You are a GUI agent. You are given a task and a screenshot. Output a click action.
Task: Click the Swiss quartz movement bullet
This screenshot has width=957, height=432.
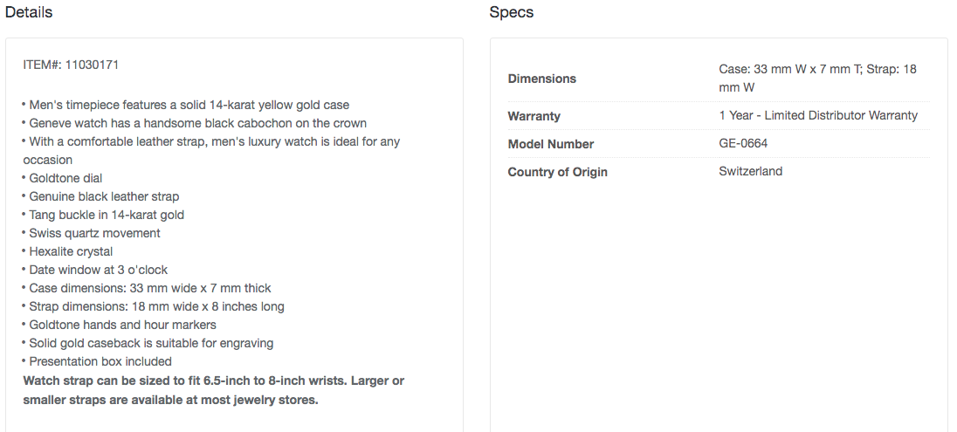pyautogui.click(x=94, y=233)
